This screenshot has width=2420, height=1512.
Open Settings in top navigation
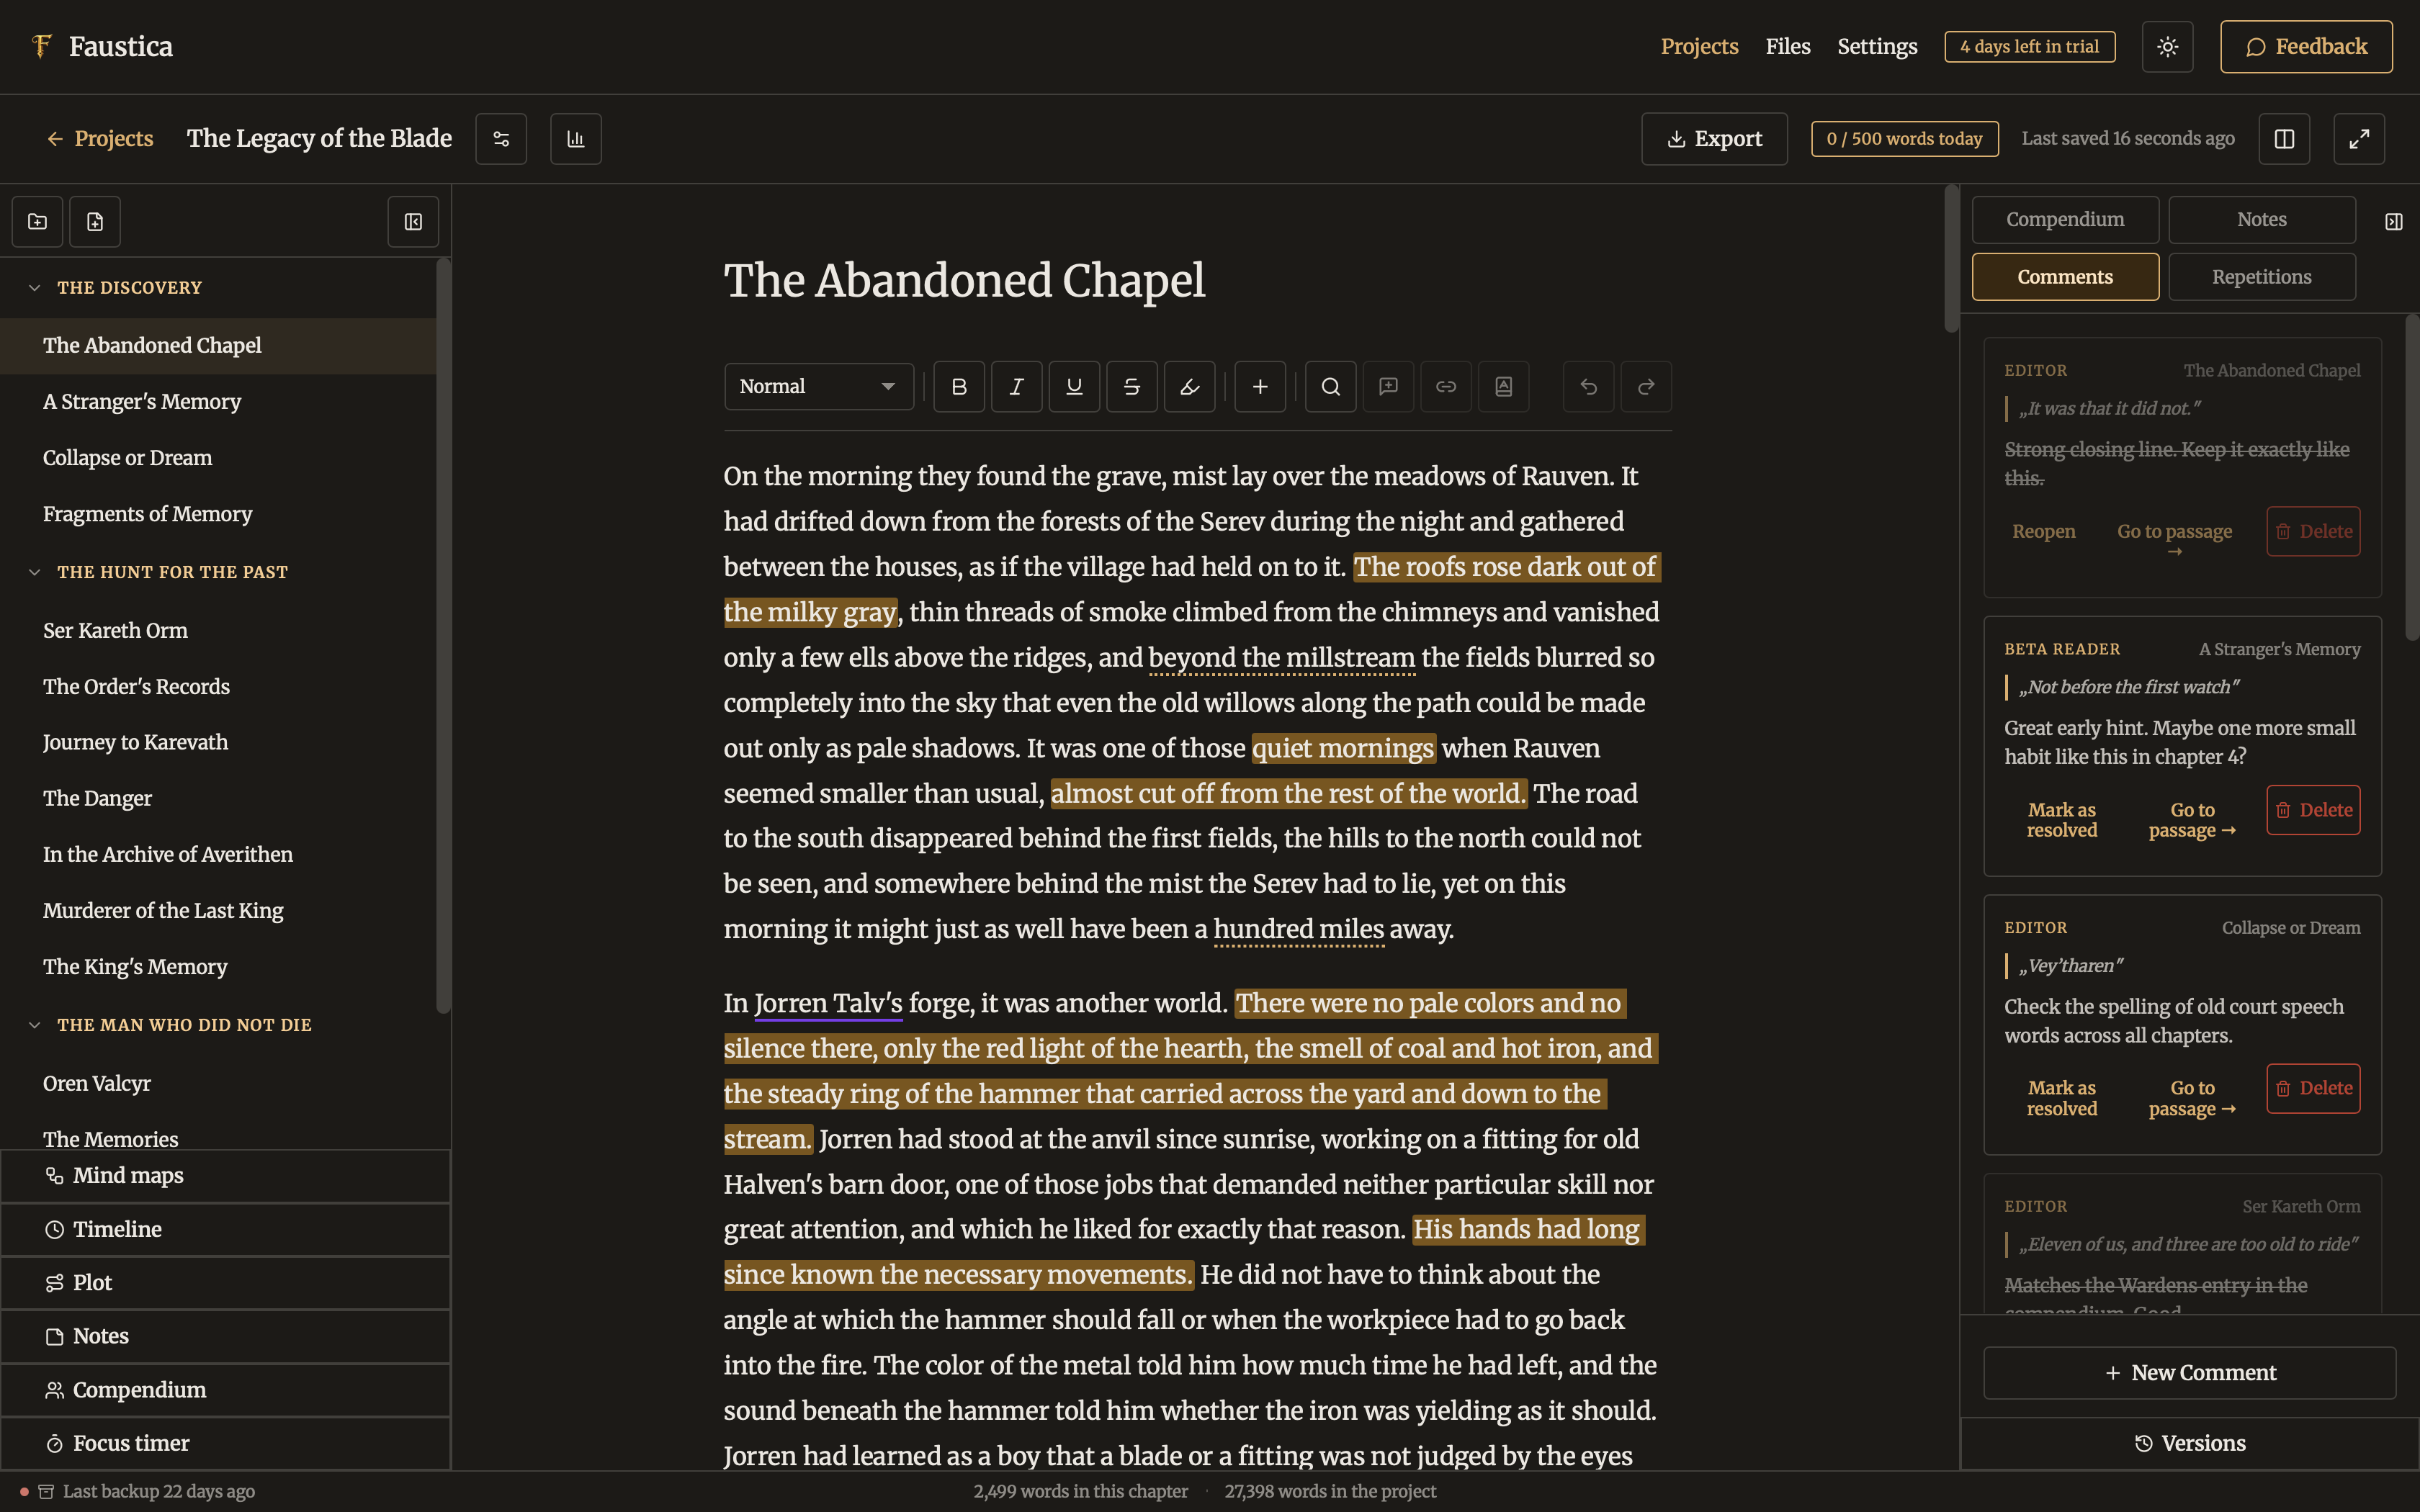pyautogui.click(x=1877, y=47)
